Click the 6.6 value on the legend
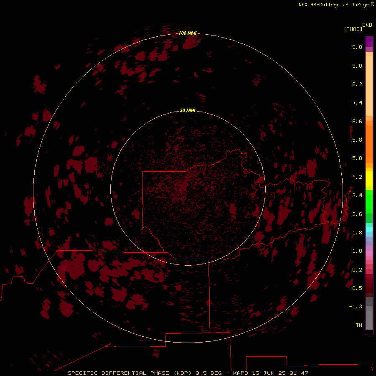Viewport: 376px width, 376px height. point(357,121)
